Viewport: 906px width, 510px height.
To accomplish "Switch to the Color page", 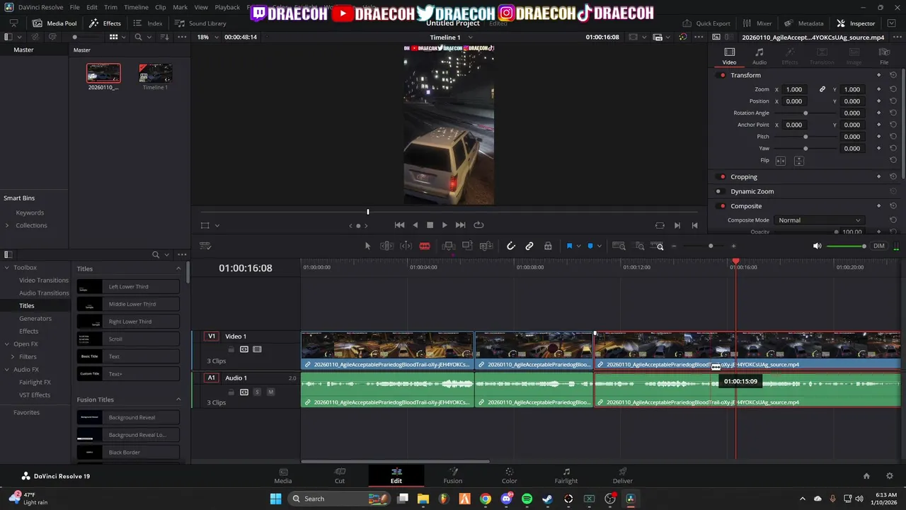I will tap(509, 476).
